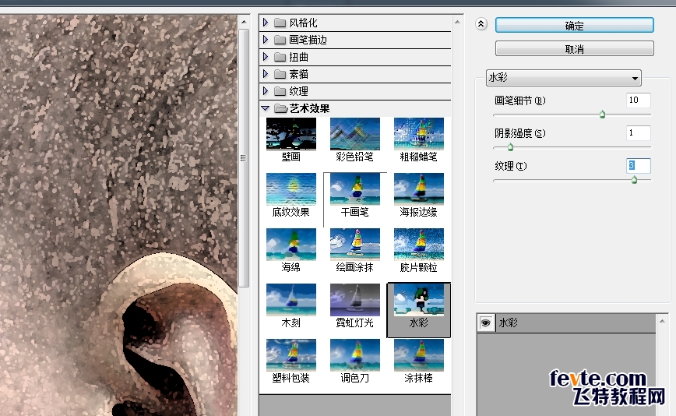Viewport: 676px width, 416px height.
Task: Click the 阴影强度 slider handle
Action: point(510,147)
